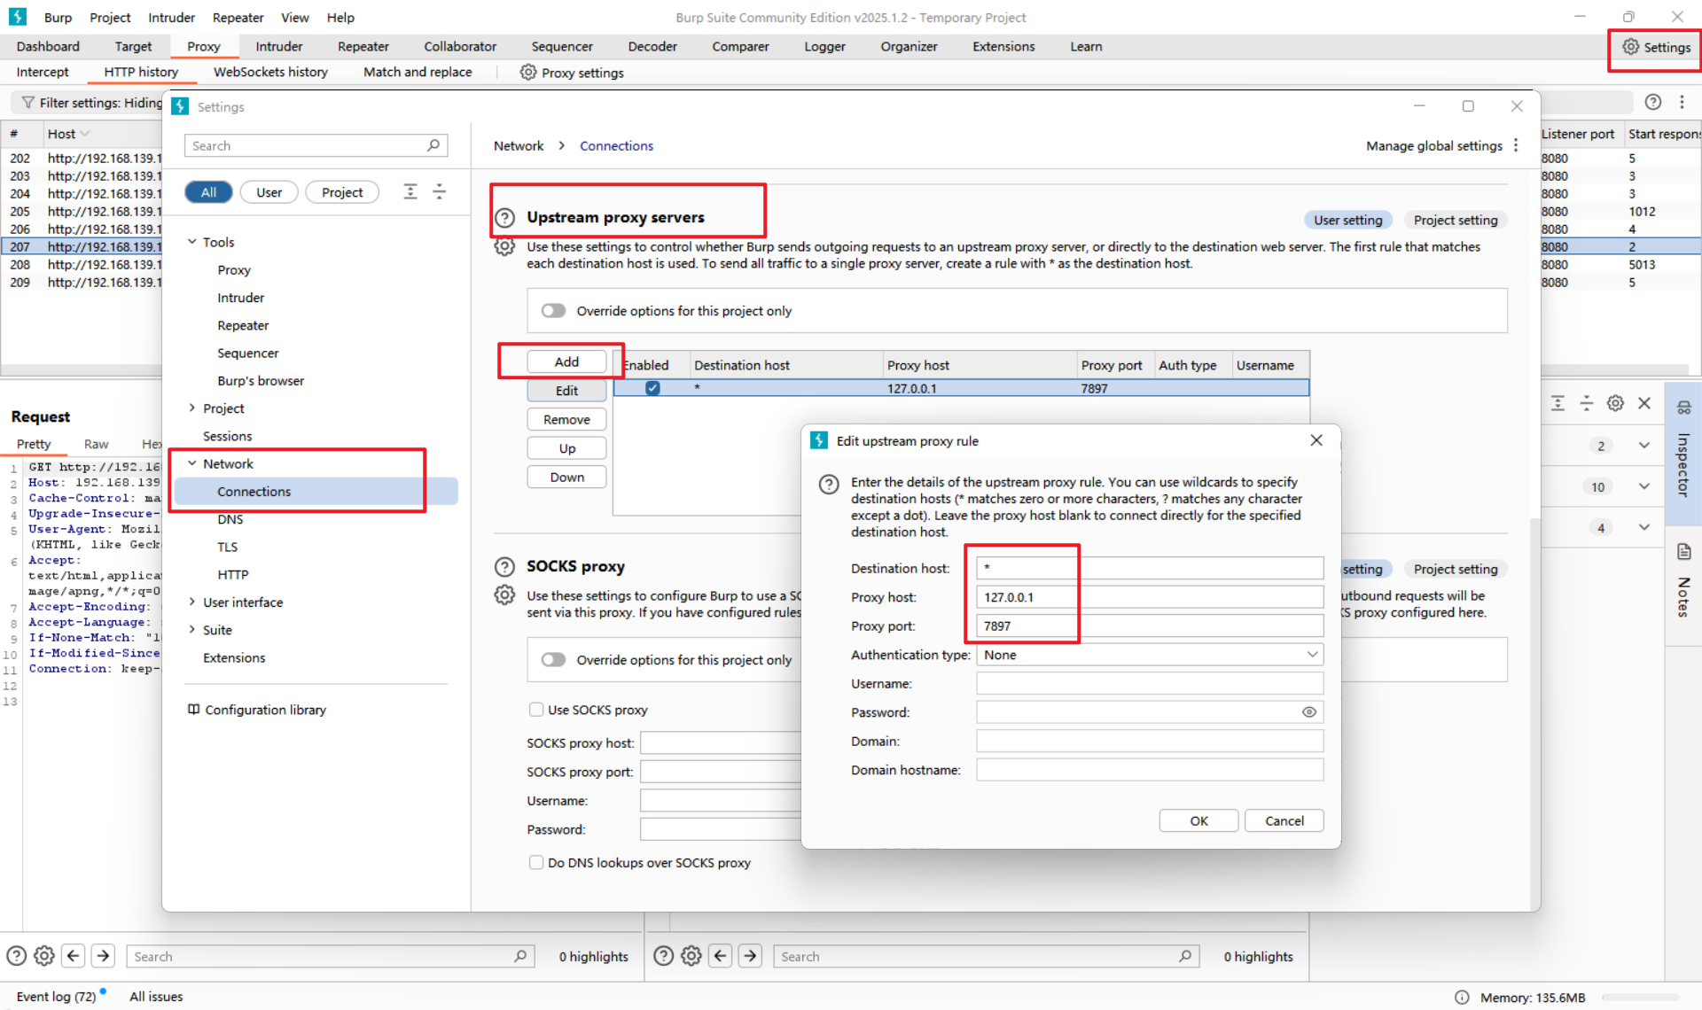Focus Proxy port field in dialog
Image resolution: width=1702 pixels, height=1010 pixels.
[x=1150, y=625]
